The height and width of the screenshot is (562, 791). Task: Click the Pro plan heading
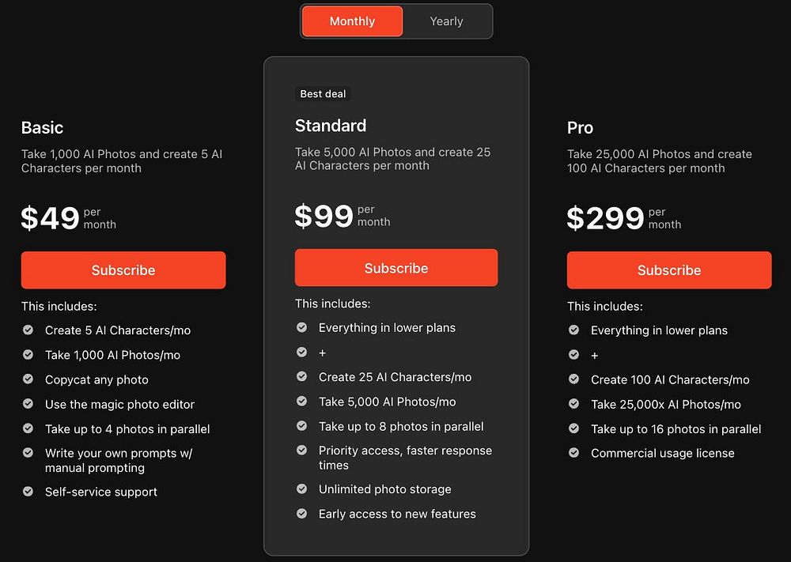[x=580, y=128]
